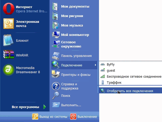Click the Электронная почта mail icon
This screenshot has width=162, height=122.
pyautogui.click(x=9, y=24)
